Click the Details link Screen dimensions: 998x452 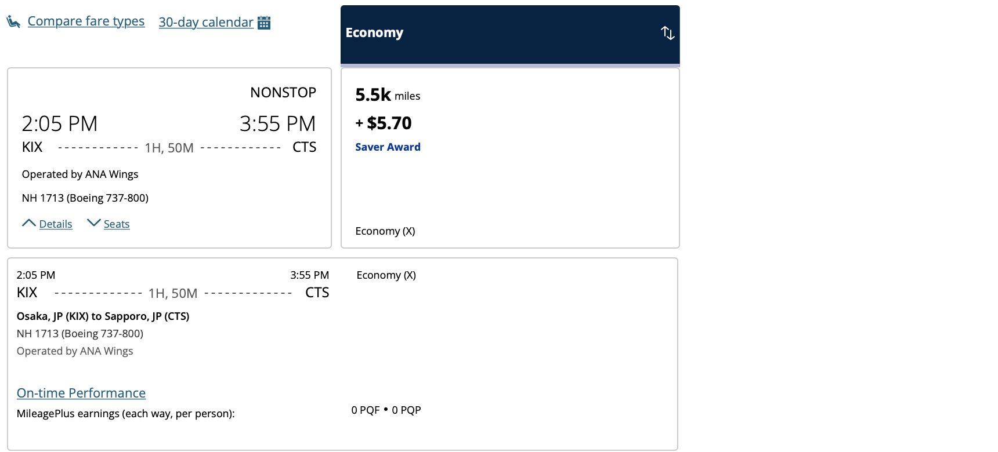[x=56, y=224]
